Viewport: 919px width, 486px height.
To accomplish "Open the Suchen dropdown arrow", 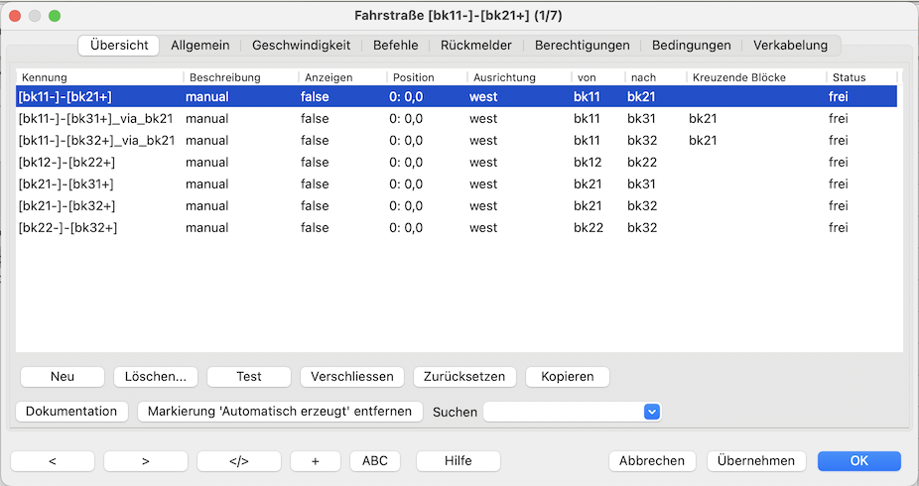I will pos(651,412).
